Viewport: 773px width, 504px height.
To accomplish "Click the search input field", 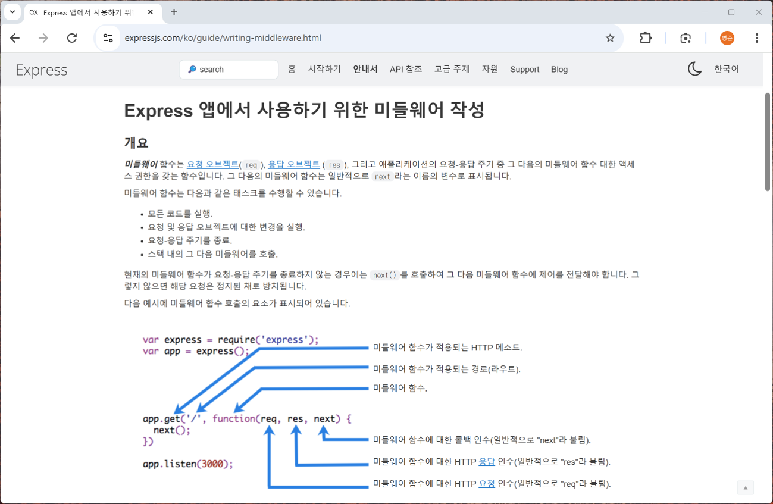I will [x=229, y=70].
